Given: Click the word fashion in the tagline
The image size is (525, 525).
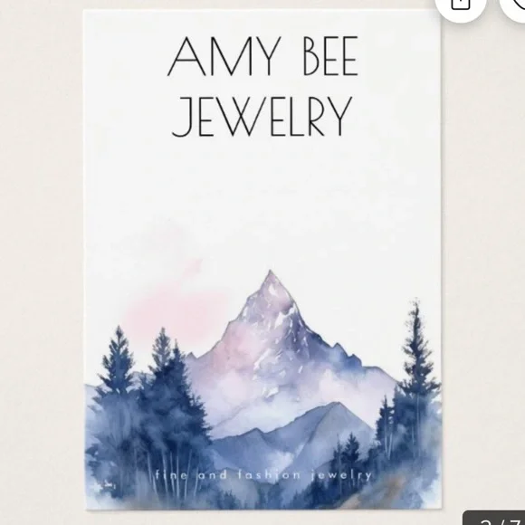Looking at the screenshot, I should point(270,475).
